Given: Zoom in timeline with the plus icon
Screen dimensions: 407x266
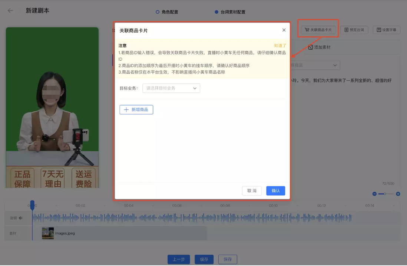Looking at the screenshot, I should pyautogui.click(x=398, y=193).
